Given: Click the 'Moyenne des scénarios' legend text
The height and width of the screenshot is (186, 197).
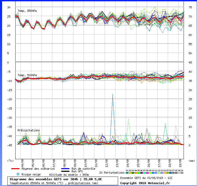Looking at the screenshot, I should [38, 169].
